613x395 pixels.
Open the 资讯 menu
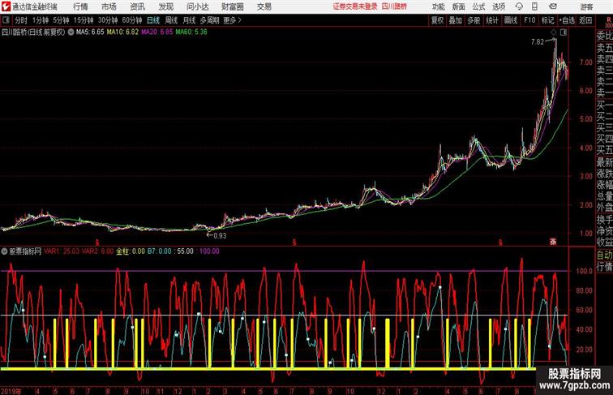(137, 6)
